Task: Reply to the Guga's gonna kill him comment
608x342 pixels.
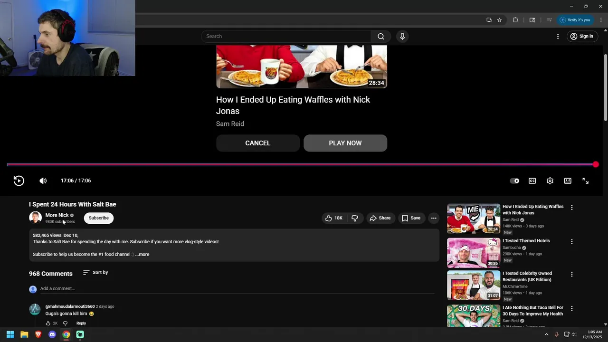Action: 81,323
